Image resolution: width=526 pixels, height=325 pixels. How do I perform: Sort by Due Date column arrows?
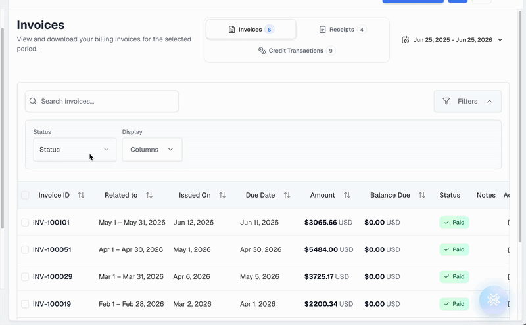(x=287, y=195)
